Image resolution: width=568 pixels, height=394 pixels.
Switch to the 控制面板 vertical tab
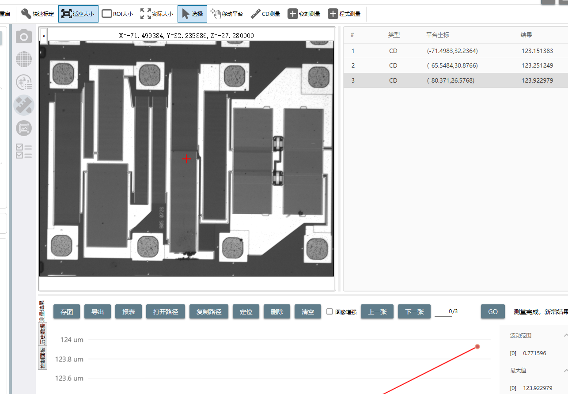(x=42, y=357)
